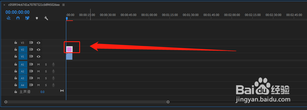
Task: Toggle Sync Lock on track A3
Action: [x=31, y=78]
